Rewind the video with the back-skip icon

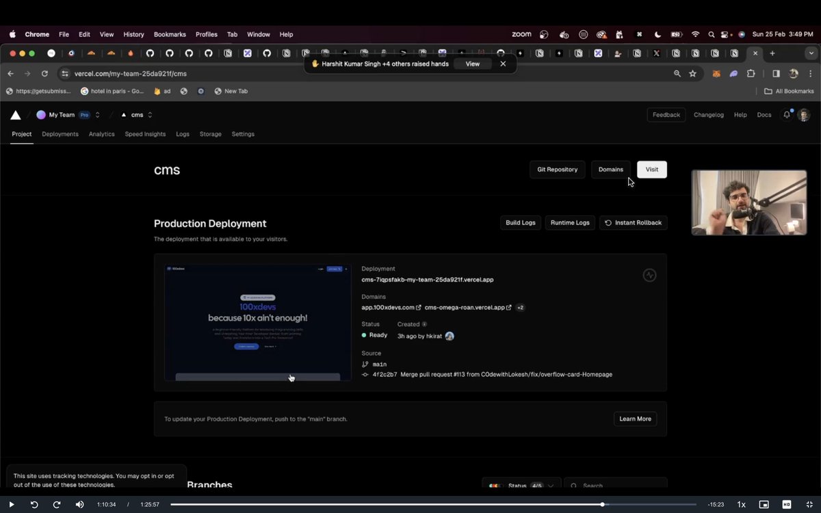[x=34, y=504]
